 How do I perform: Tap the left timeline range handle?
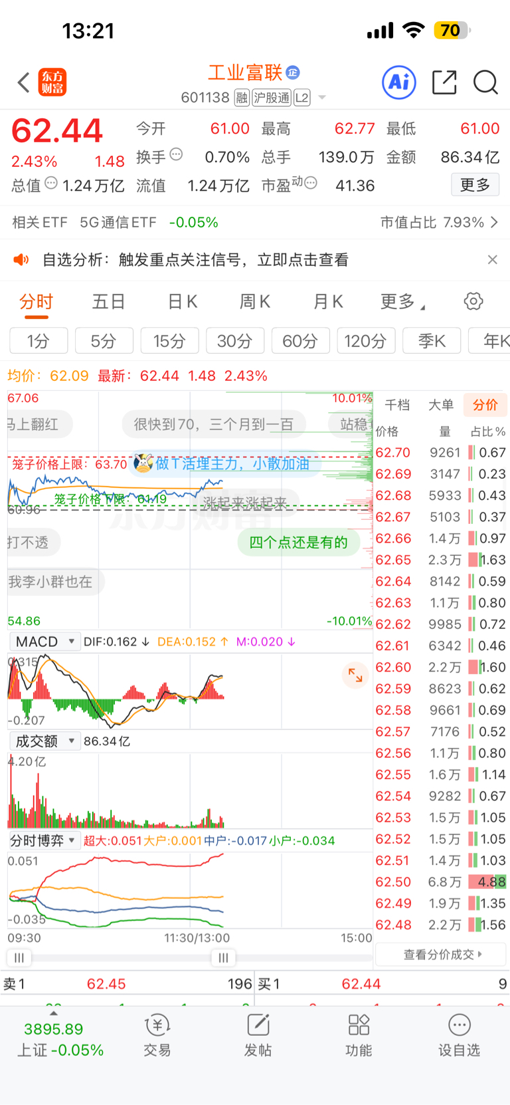coord(19,958)
